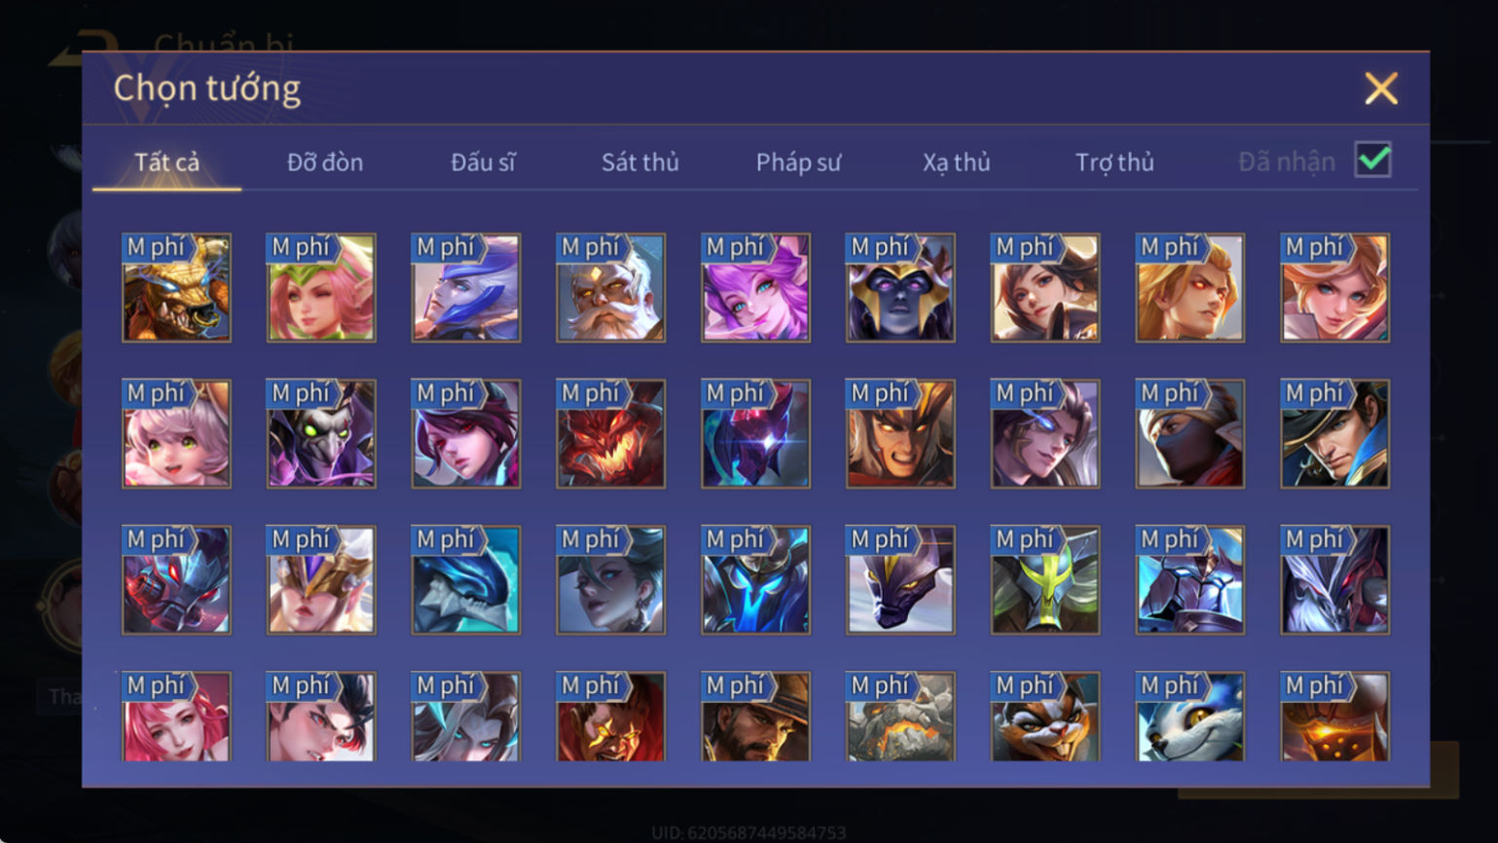Screen dimensions: 1498x843
Task: Choose the masked ninja hero portrait
Action: 1189,433
